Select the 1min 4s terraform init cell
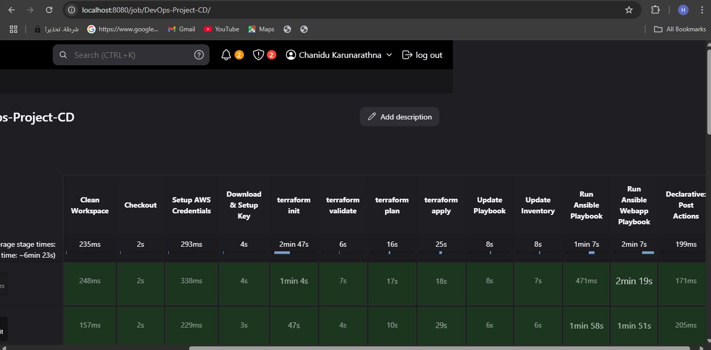Screen dimensions: 711x350 coord(294,283)
